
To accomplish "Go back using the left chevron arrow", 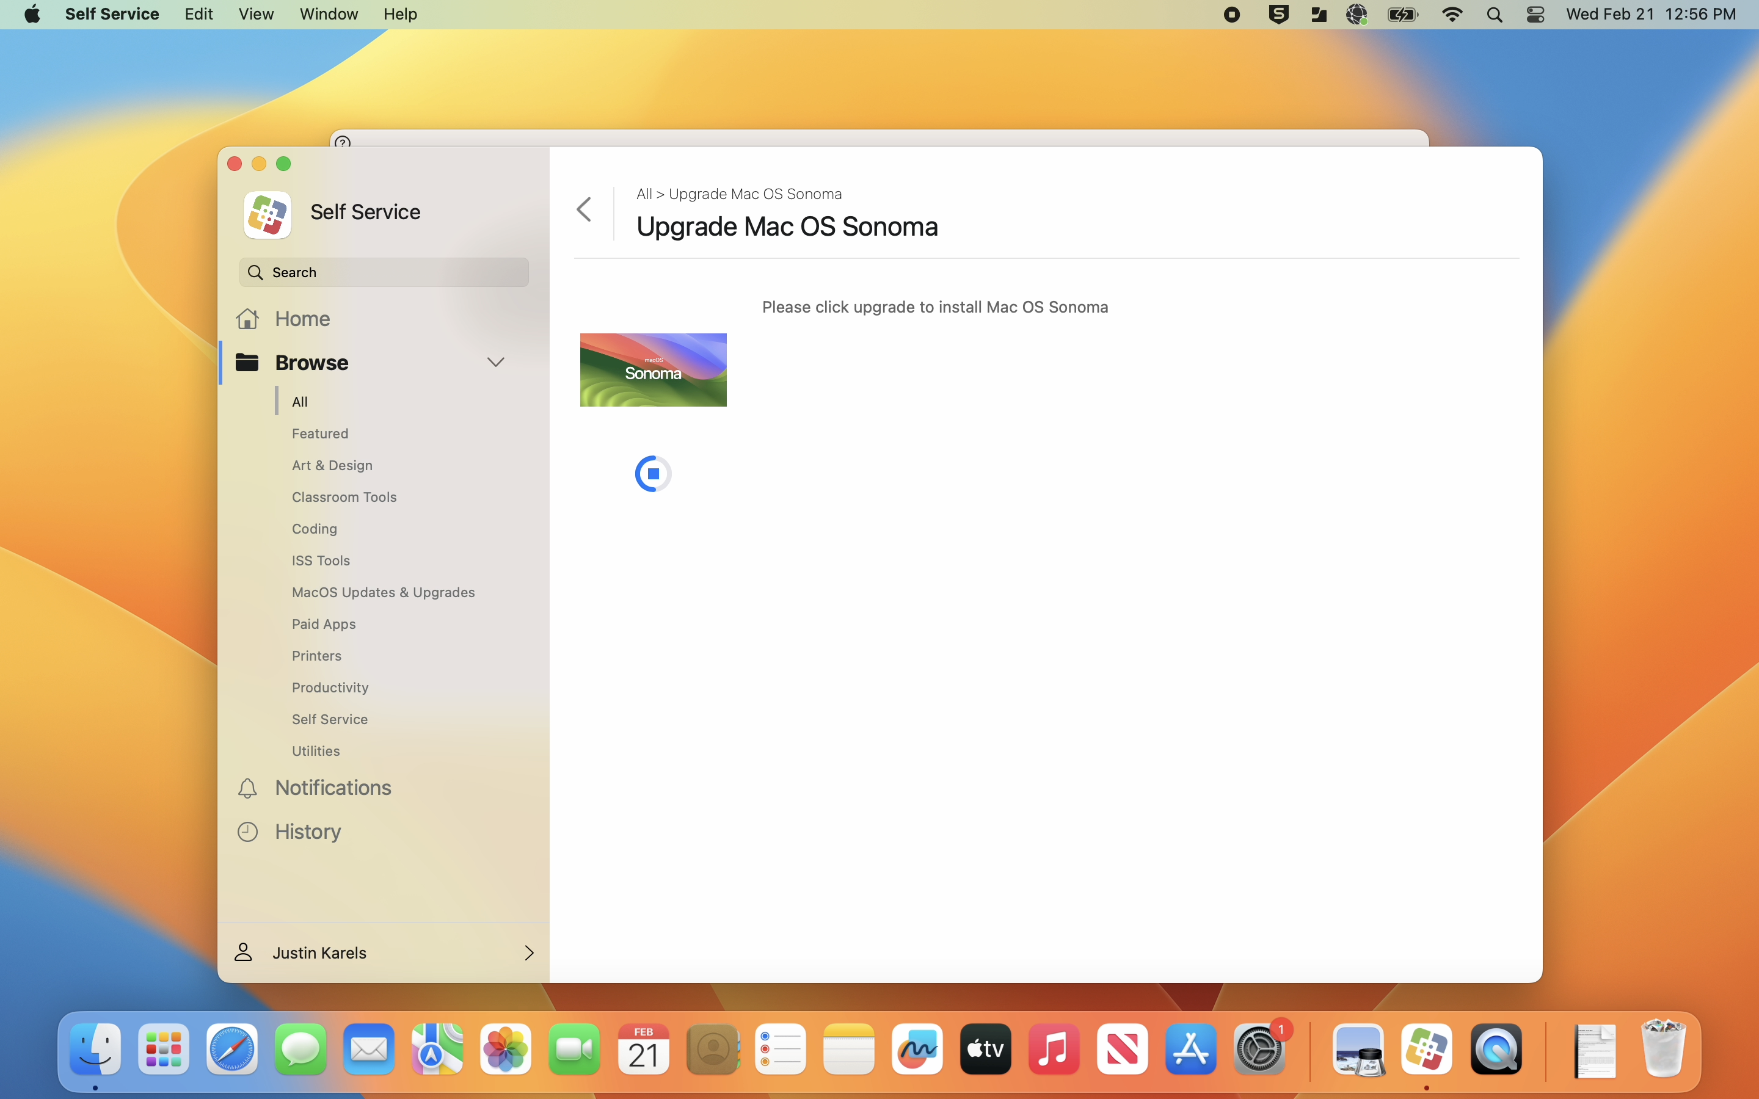I will coord(585,209).
